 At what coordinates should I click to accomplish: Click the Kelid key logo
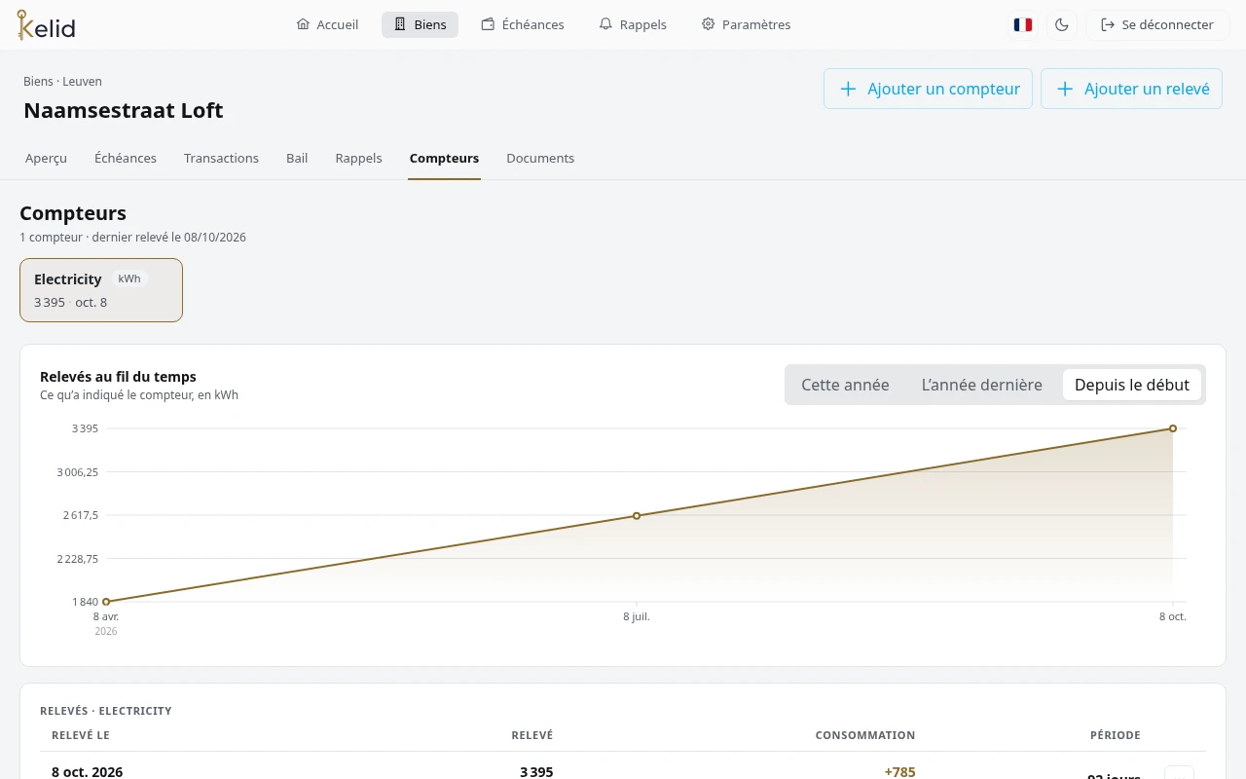pyautogui.click(x=46, y=24)
